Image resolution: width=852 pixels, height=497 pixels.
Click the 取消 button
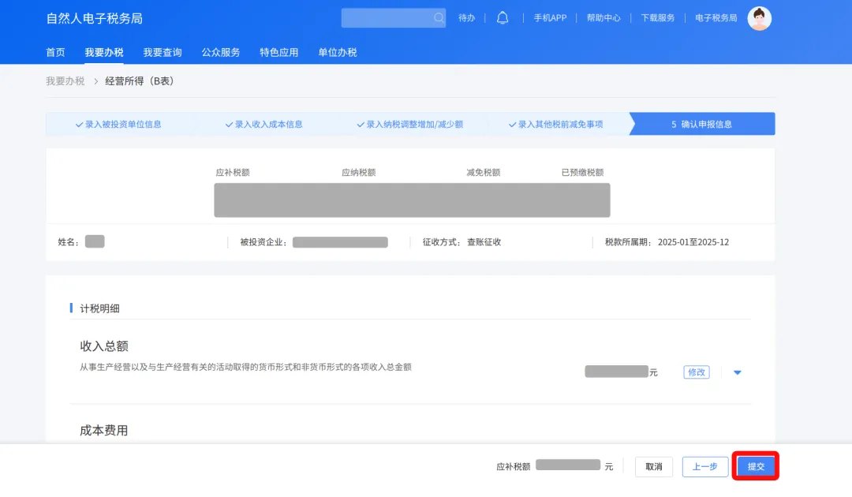pos(654,466)
